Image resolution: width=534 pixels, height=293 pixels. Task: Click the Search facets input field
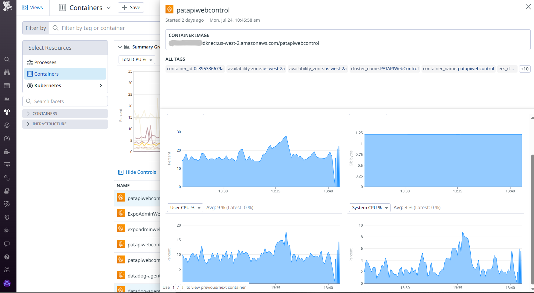coord(69,102)
